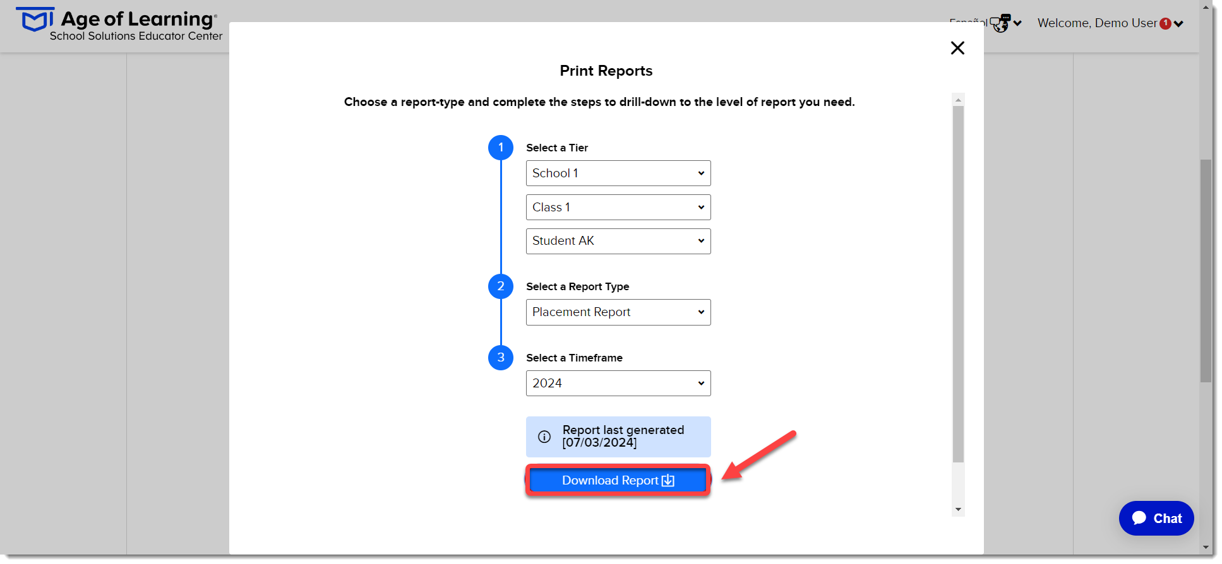Open the School 1 tier dropdown

tap(618, 173)
